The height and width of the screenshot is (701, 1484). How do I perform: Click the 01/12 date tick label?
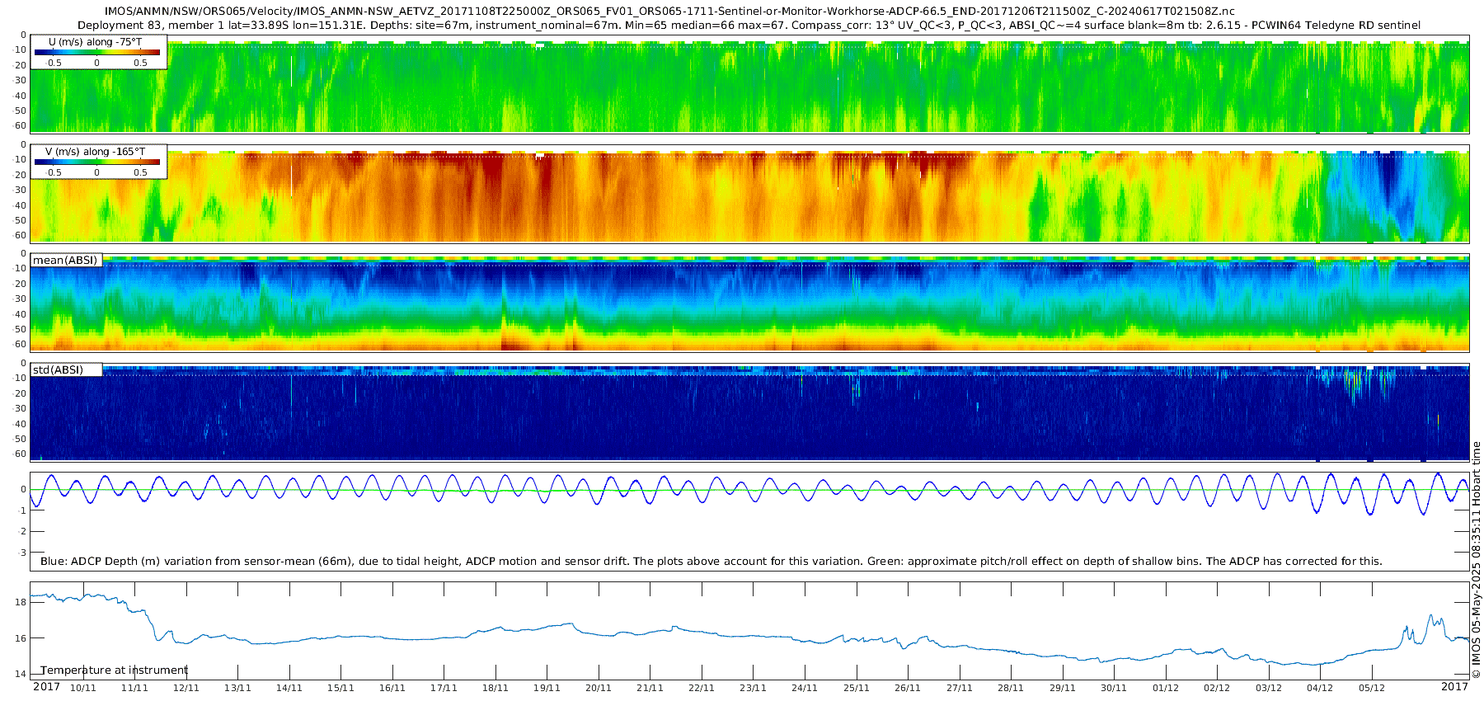tap(1166, 688)
